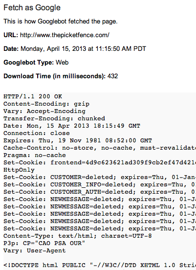The height and width of the screenshot is (270, 196).
Task: Click the DOCTYPE html PUBLIC line
Action: point(100,265)
